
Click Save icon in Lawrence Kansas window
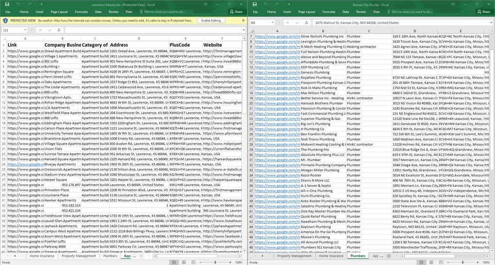point(7,4)
